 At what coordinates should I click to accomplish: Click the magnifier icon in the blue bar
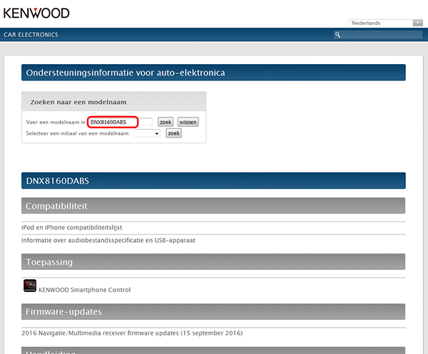[337, 35]
